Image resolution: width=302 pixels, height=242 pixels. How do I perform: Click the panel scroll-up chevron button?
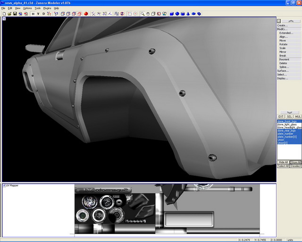click(x=291, y=21)
